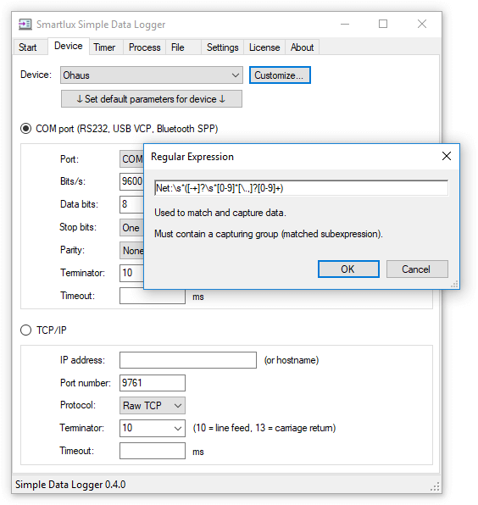Open the Stop bits dropdown showing One
Image resolution: width=478 pixels, height=505 pixels.
pos(131,227)
